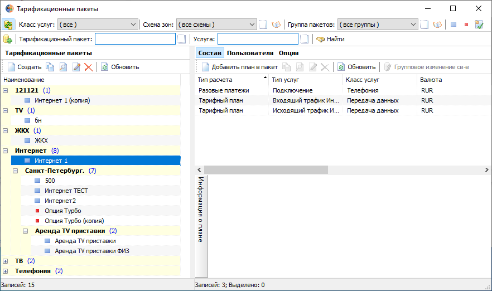Clear the Тарификационный пакет search field icon
The width and height of the screenshot is (492, 291).
(x=182, y=39)
